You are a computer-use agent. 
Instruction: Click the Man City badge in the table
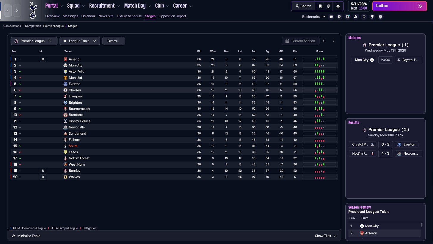[65, 65]
